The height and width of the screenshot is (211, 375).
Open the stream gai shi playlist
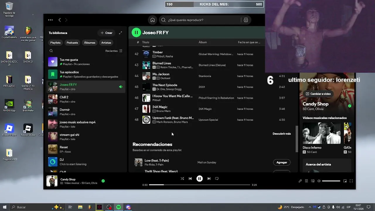point(86,137)
